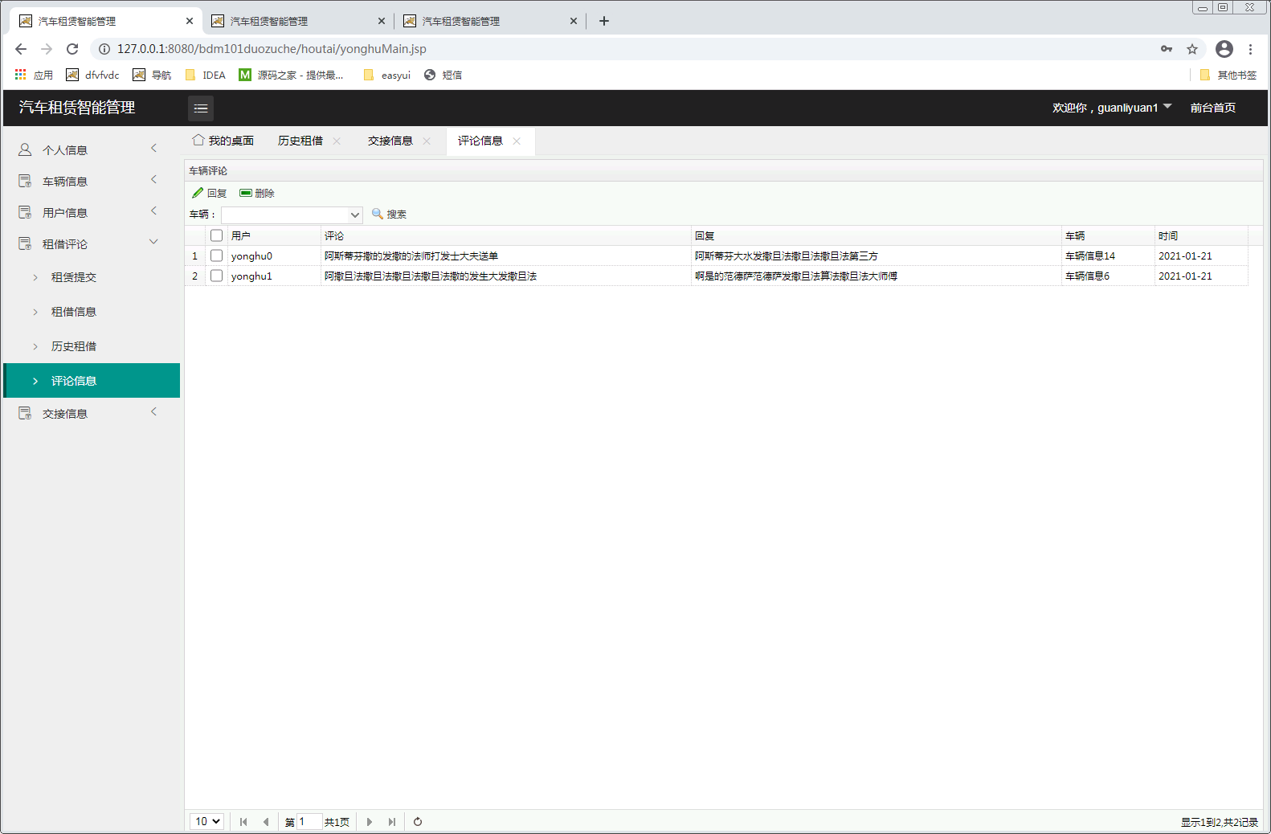Expand 交接信息 sidebar menu
Screen dimensions: 1271x834
(91, 413)
